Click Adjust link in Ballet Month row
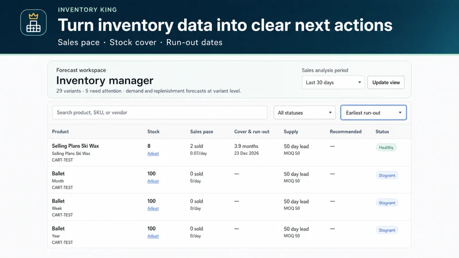This screenshot has height=258, width=459. 153,181
